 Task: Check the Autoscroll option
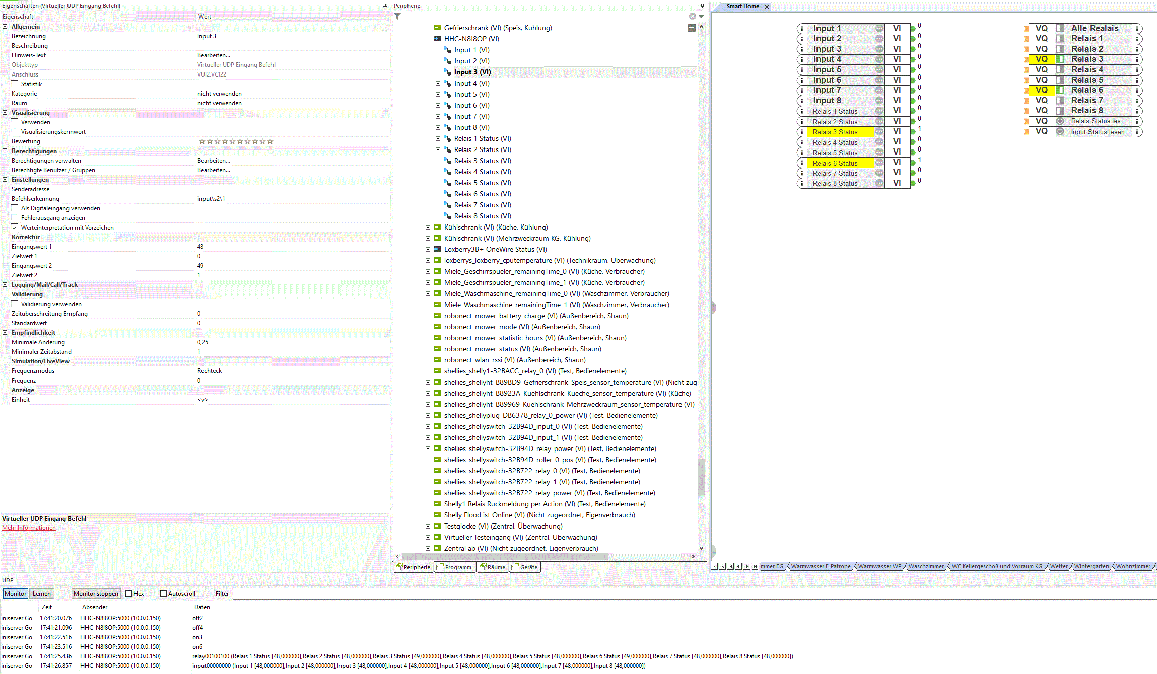click(x=163, y=594)
